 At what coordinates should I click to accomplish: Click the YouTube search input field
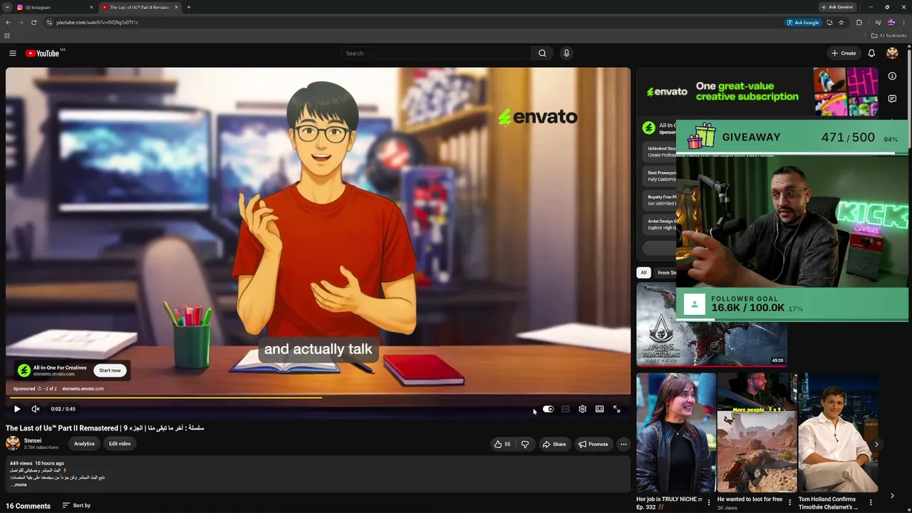click(435, 53)
